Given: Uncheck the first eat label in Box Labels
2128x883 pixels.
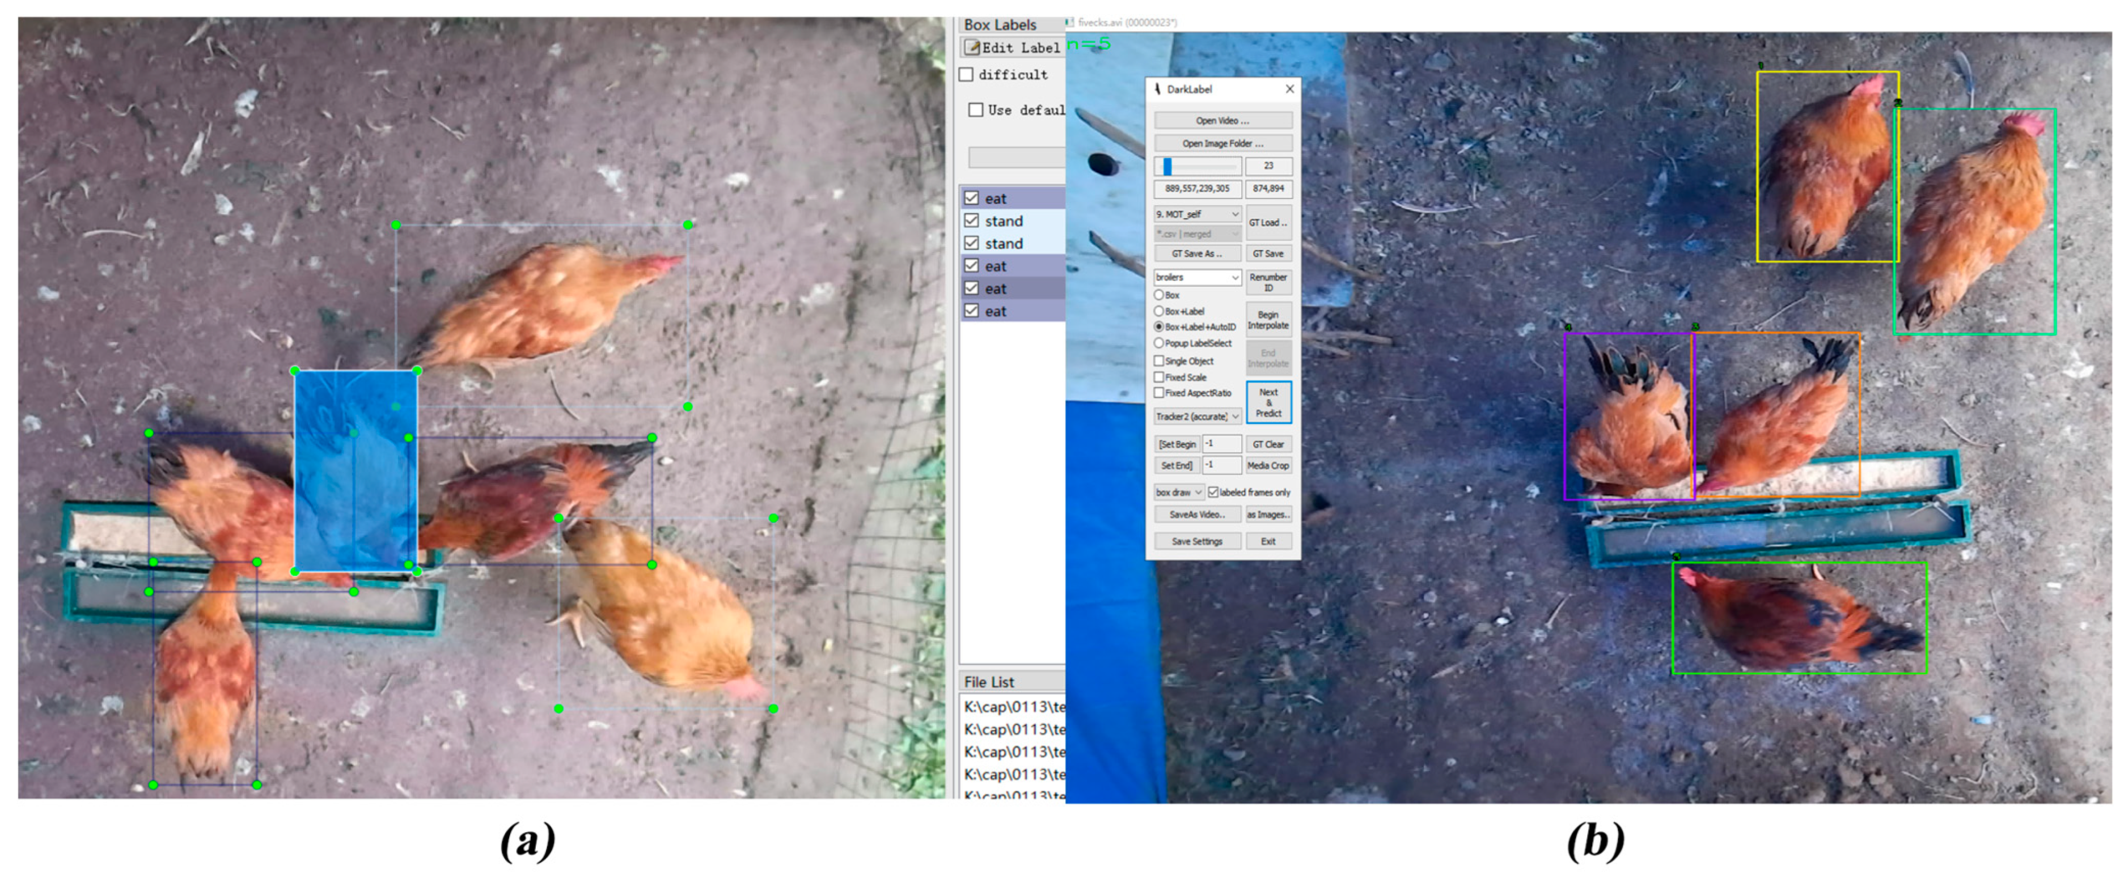Looking at the screenshot, I should pos(971,198).
